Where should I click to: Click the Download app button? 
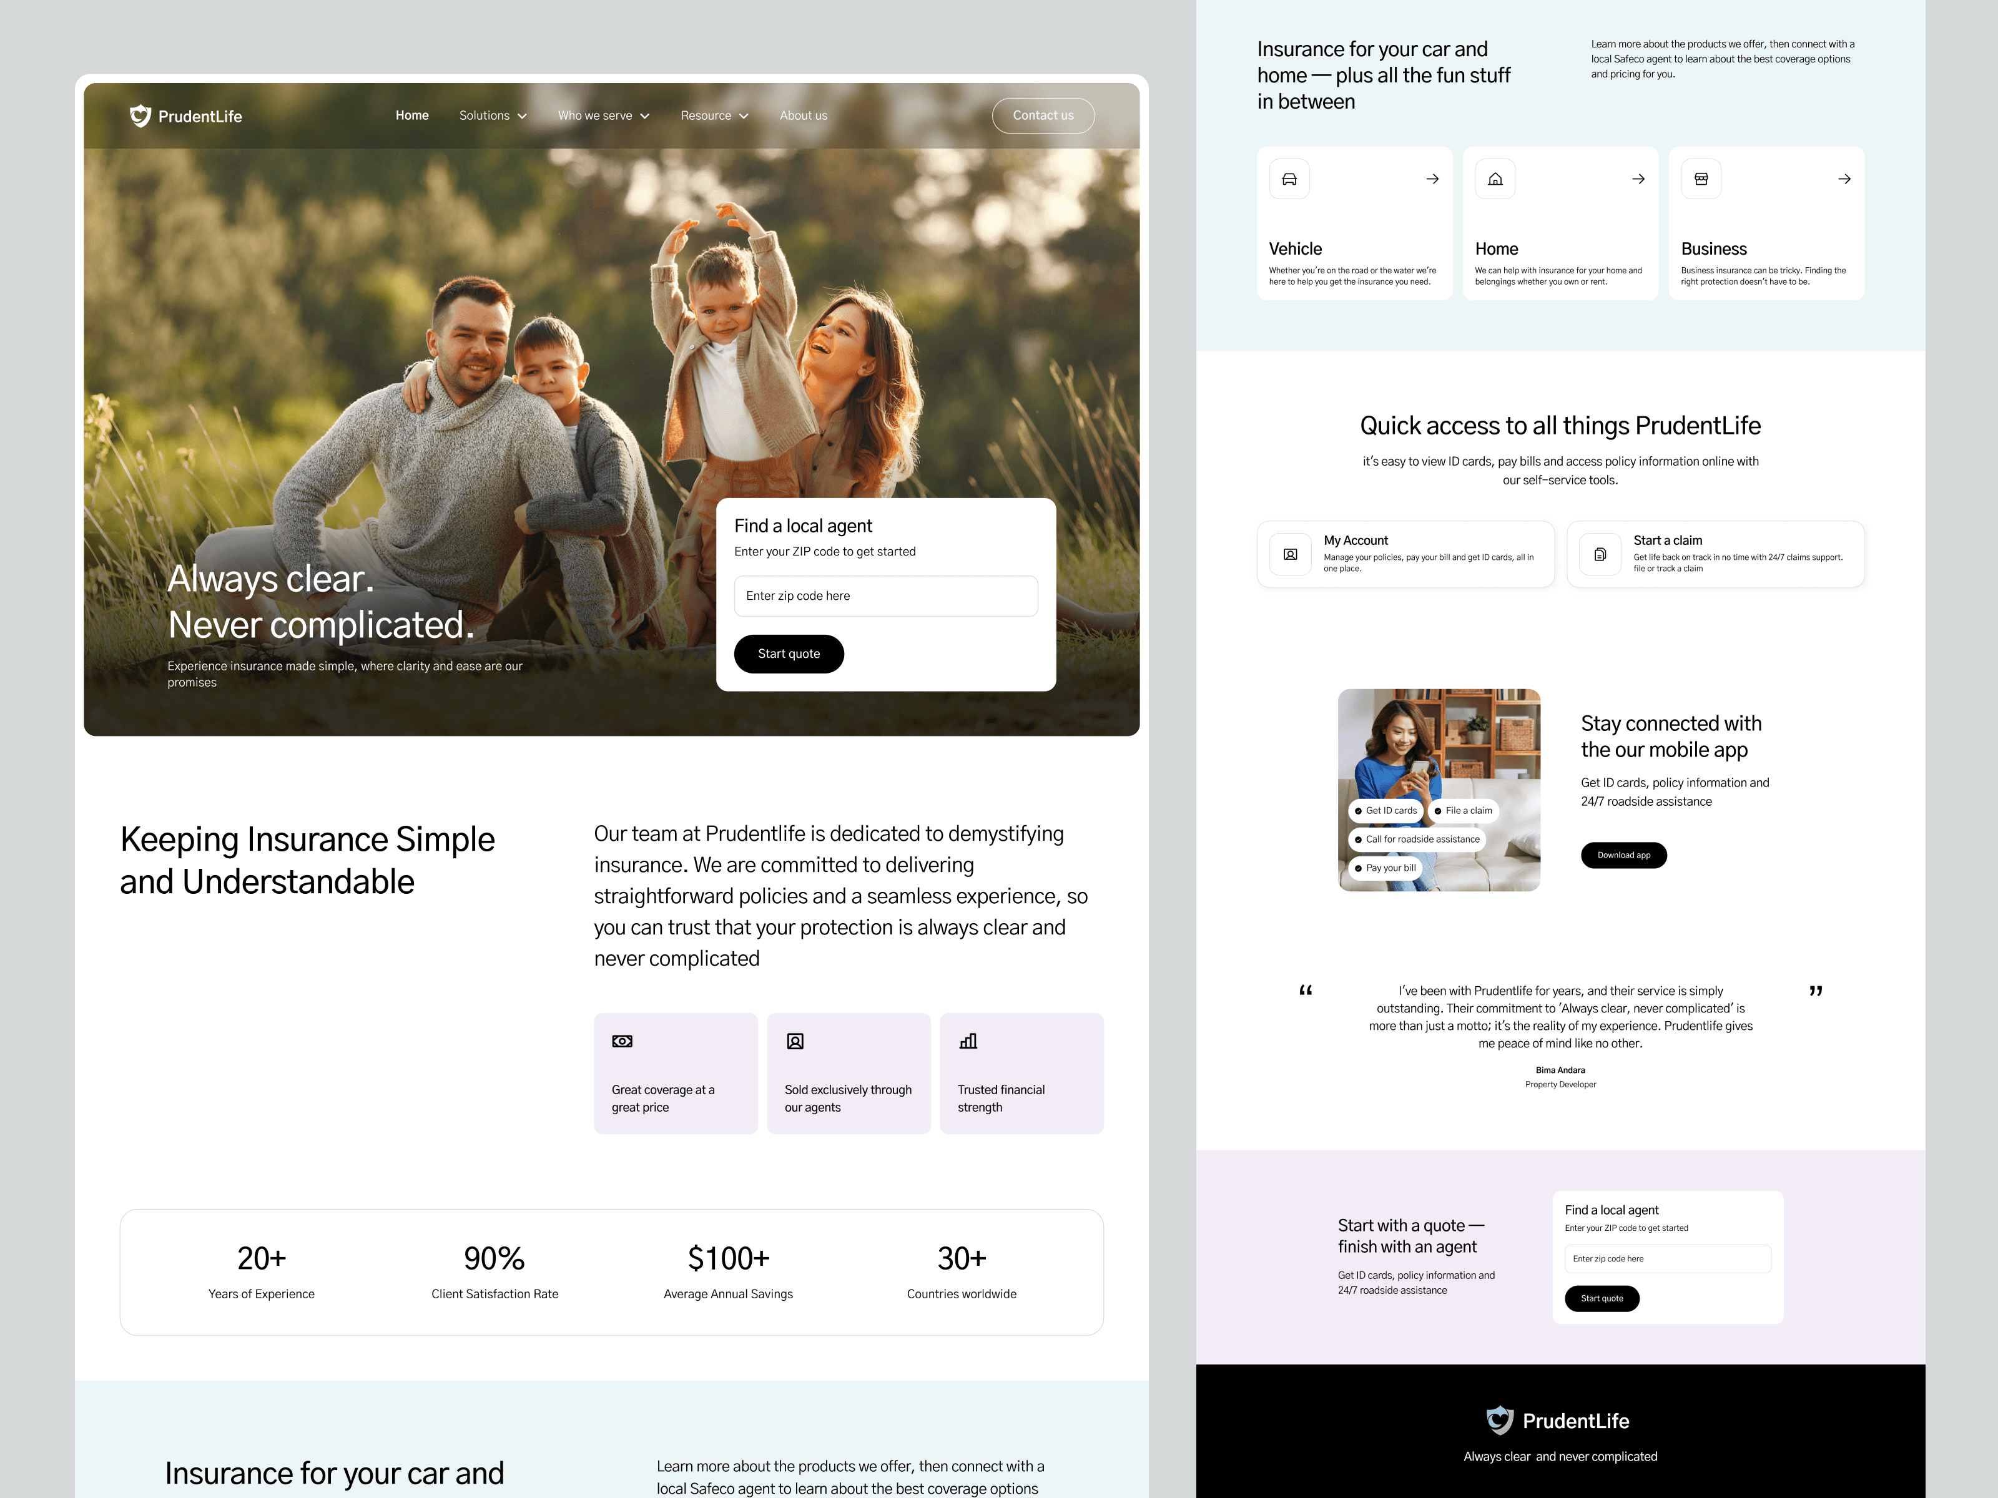1623,855
